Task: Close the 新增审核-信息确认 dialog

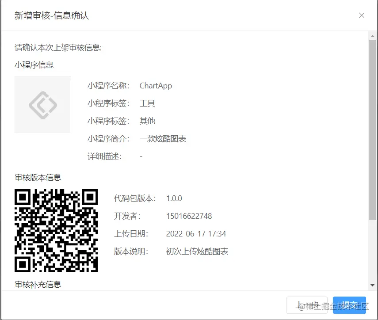Action: point(361,15)
